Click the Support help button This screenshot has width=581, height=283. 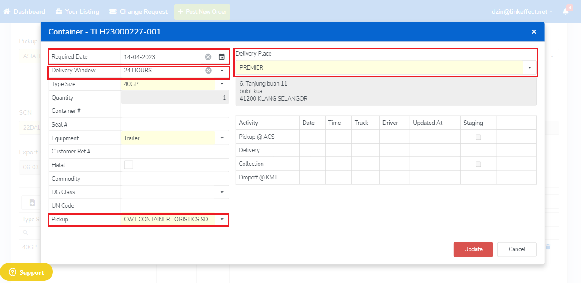(x=26, y=272)
